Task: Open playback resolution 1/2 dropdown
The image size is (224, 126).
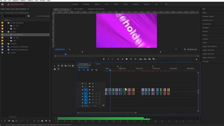Action: [x=178, y=49]
